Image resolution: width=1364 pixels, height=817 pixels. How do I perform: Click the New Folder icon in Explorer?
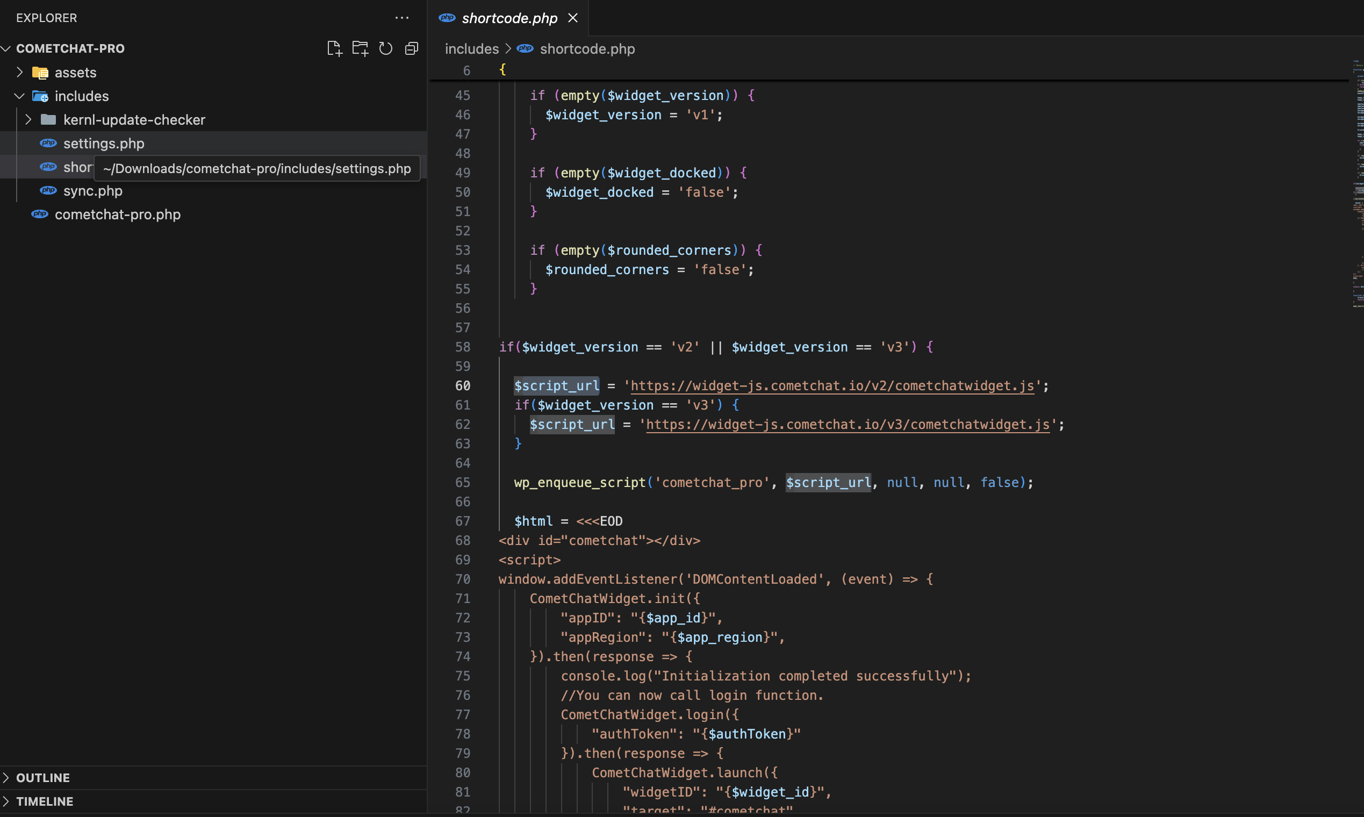[360, 48]
